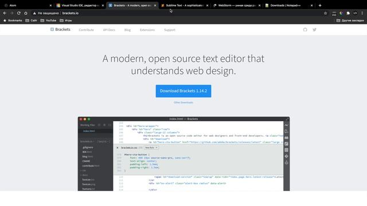This screenshot has height=206, width=367.
Task: Open the Chrome three-dot menu
Action: coord(362,13)
